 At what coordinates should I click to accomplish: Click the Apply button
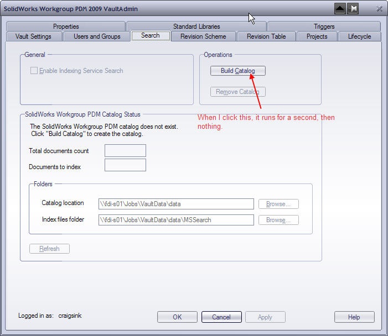[265, 317]
